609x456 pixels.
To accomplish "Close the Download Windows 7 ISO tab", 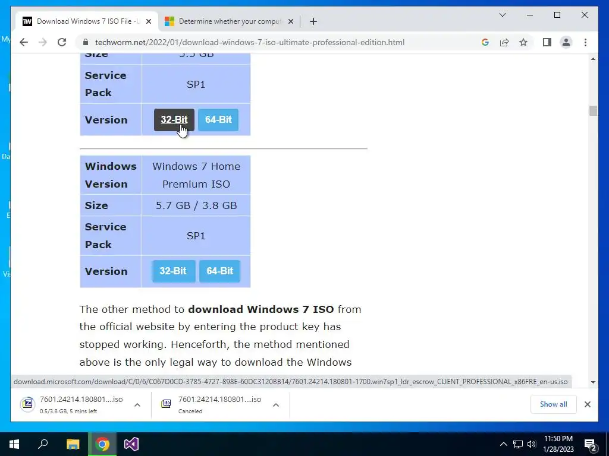I will (x=148, y=21).
